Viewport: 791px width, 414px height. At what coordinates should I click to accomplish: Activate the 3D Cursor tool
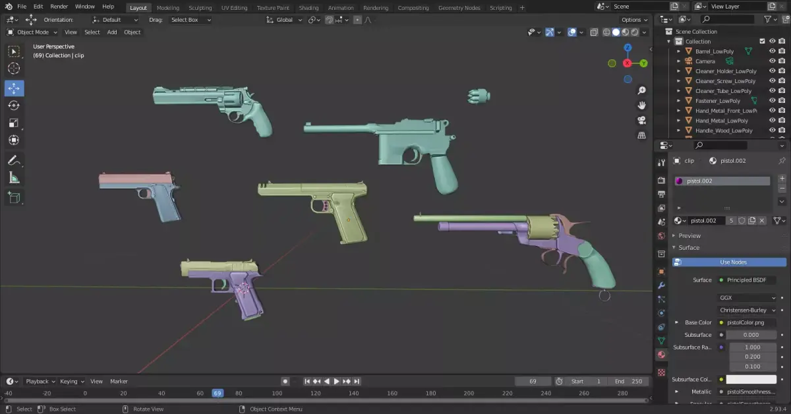click(x=14, y=69)
